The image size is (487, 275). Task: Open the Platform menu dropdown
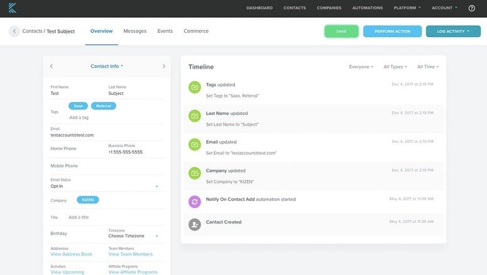tap(407, 8)
